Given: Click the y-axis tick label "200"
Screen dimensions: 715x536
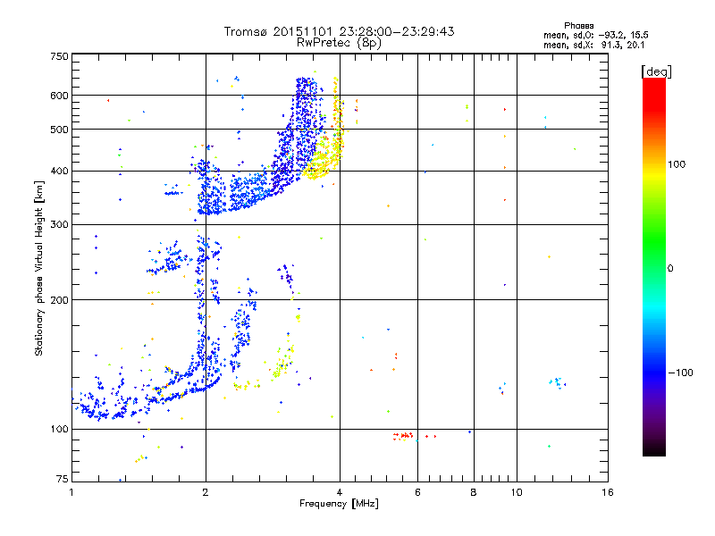Looking at the screenshot, I should pos(59,300).
